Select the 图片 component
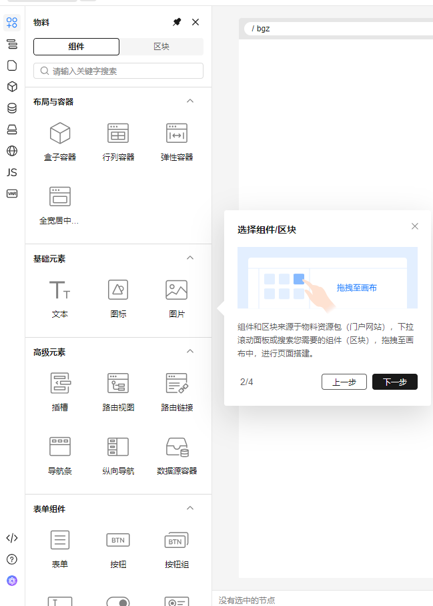Screen dimensions: 433x606 (x=177, y=299)
